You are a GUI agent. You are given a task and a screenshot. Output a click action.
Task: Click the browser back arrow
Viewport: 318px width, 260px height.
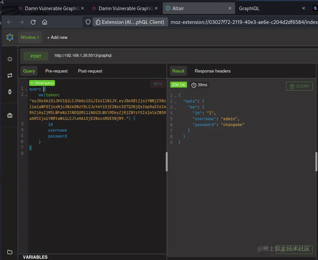9,22
